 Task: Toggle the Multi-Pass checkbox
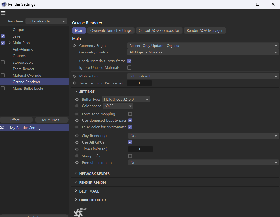tap(3, 43)
